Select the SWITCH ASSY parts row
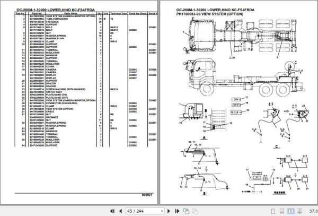Screen dimensions: 318x216 click(x=86, y=92)
